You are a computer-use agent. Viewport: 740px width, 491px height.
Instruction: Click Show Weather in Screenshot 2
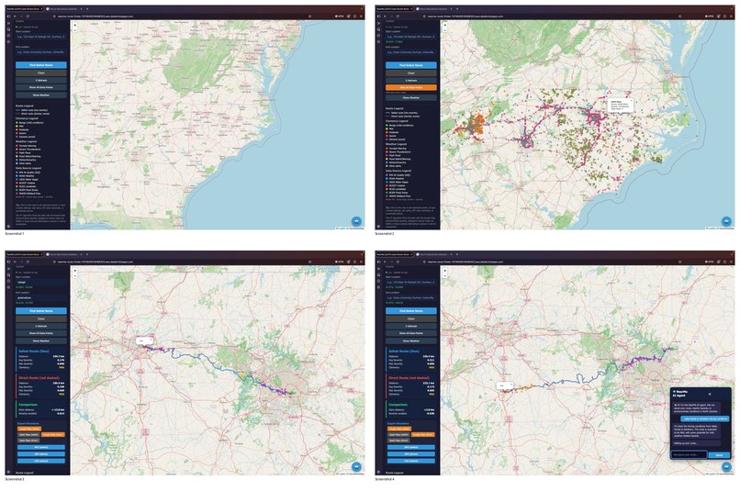click(x=411, y=97)
